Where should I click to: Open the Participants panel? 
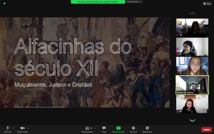(87, 129)
